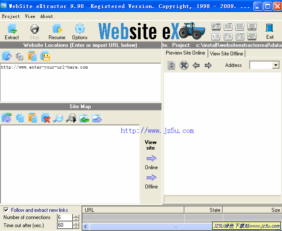Open the Project menu
The image size is (282, 231).
[x=11, y=16]
